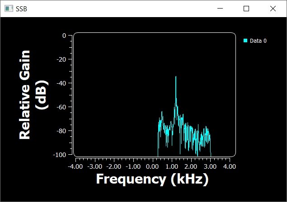287x202 pixels.
Task: Click the 0 dB gain tick label
Action: coord(64,36)
